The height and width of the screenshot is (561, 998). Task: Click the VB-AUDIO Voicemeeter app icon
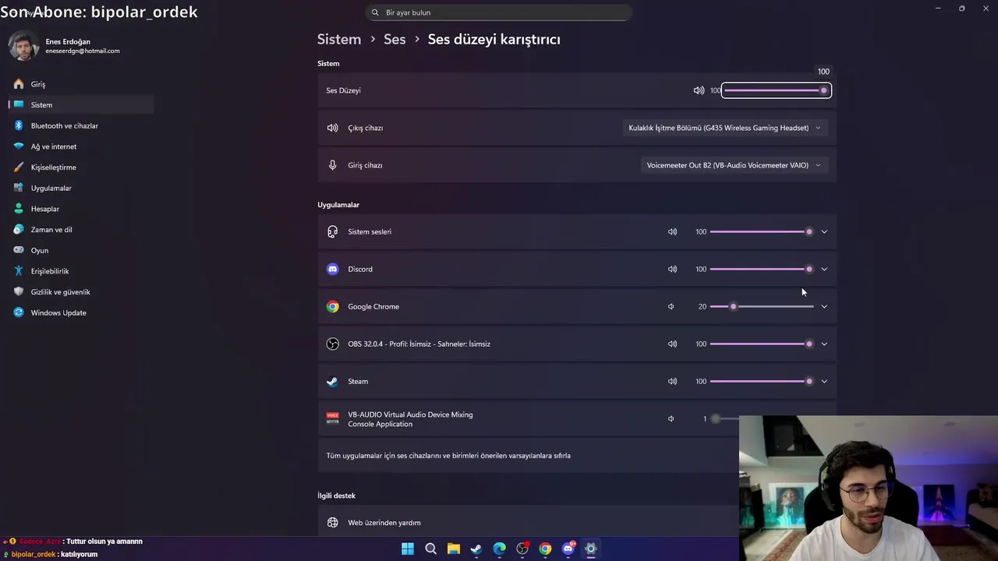333,418
